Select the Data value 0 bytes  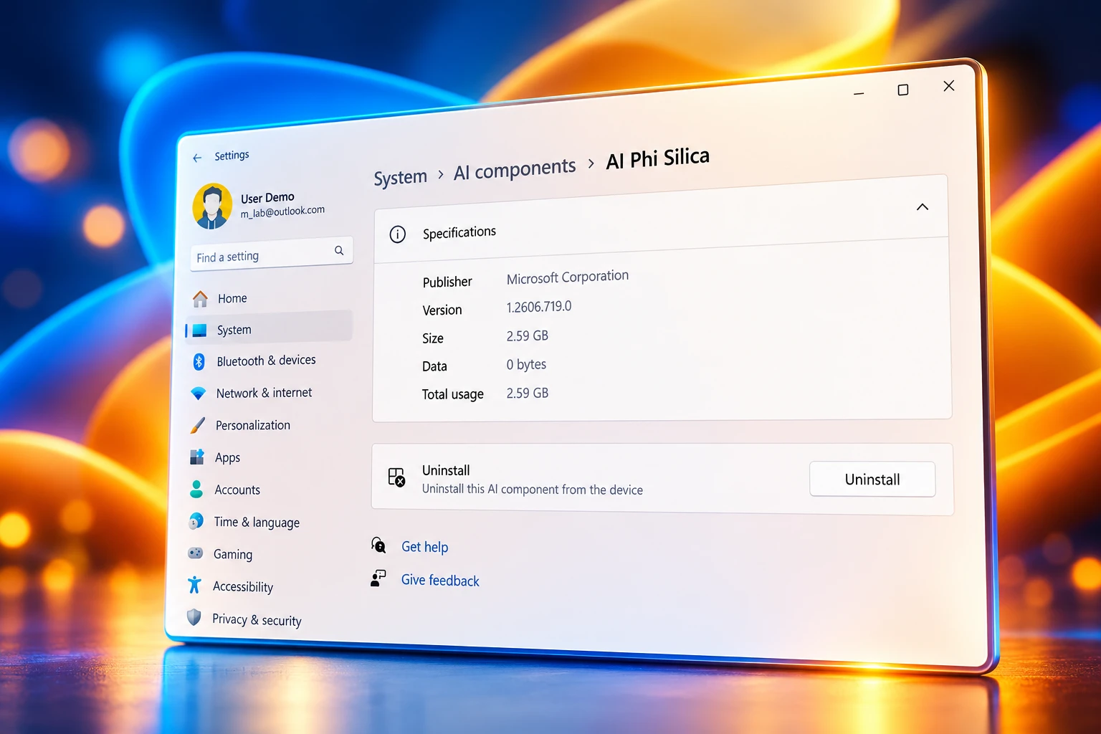[x=526, y=364]
